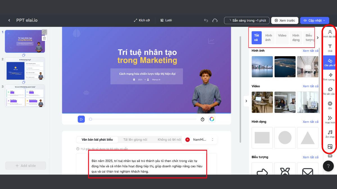Click Xem tất cả for Video
Screen dimensions: 337x189
click(x=311, y=86)
